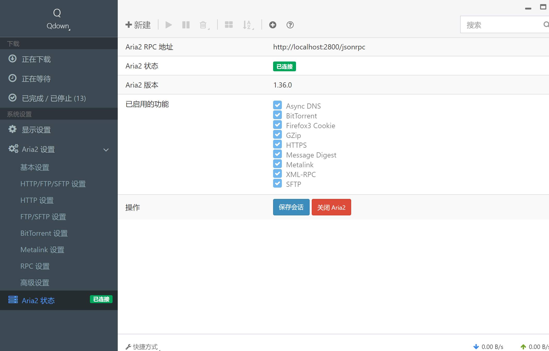Click the circled plus icon in toolbar

[273, 25]
